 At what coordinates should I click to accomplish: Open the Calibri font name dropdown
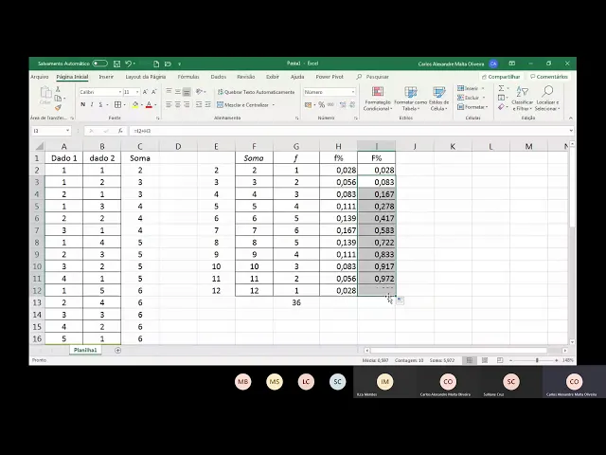(120, 92)
